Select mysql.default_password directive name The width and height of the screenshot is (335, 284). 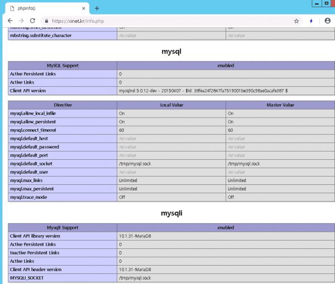tap(35, 147)
